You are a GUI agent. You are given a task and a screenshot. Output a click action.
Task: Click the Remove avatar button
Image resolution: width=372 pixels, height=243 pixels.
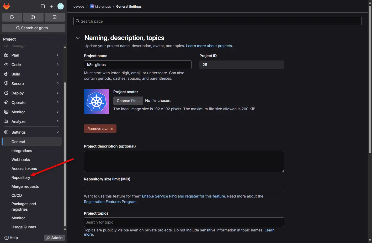tap(100, 129)
